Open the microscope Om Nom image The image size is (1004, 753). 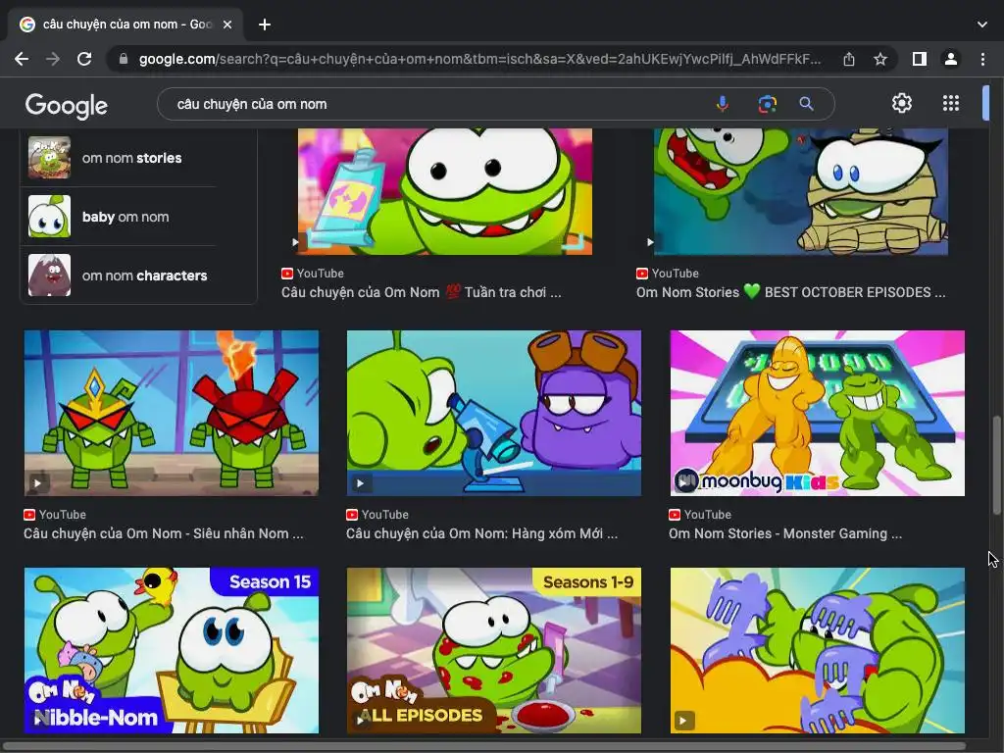tap(494, 413)
